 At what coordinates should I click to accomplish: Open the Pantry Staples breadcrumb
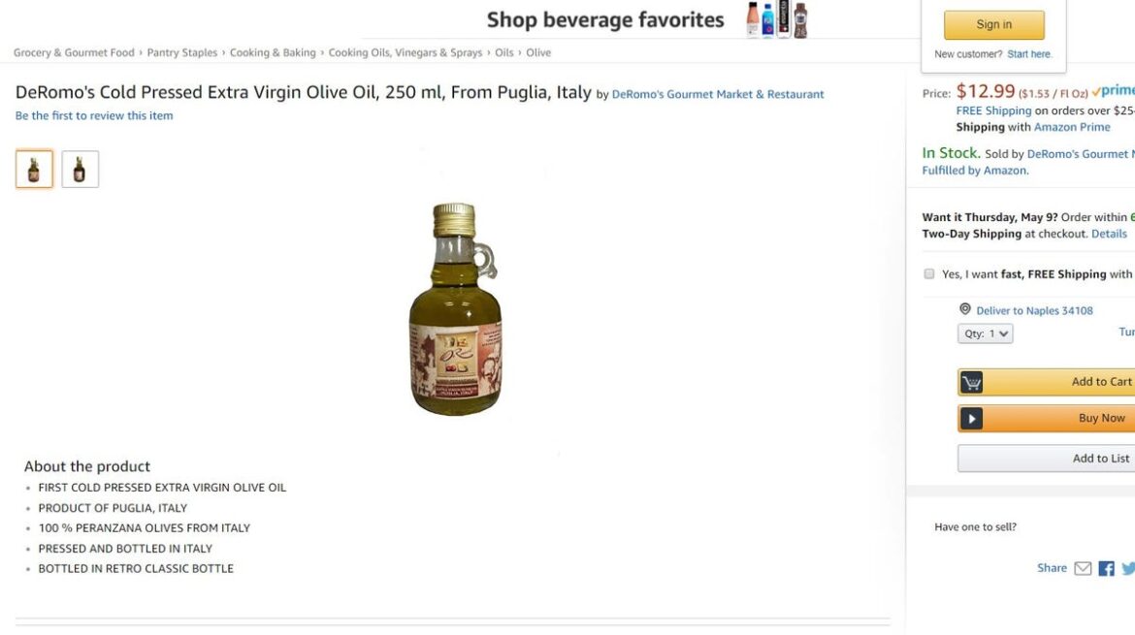coord(181,52)
